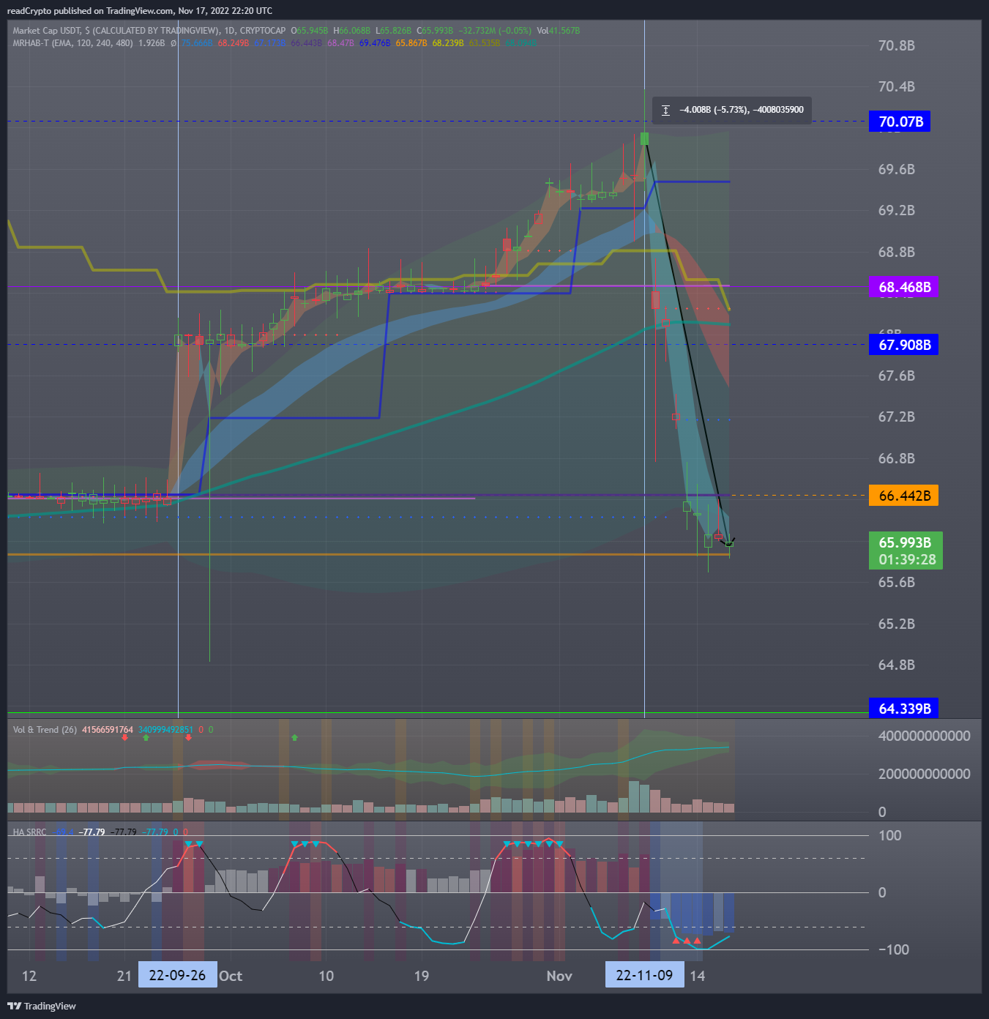Click the yellow 68.239B indicator value
Image resolution: width=989 pixels, height=1019 pixels.
[x=448, y=43]
